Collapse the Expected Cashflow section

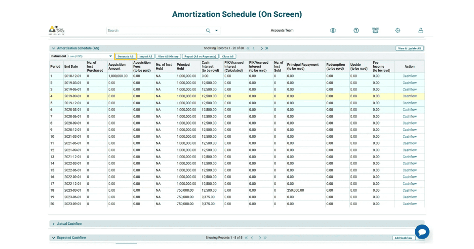[x=53, y=238]
